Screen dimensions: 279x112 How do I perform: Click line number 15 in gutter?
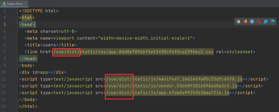pyautogui.click(x=4, y=106)
